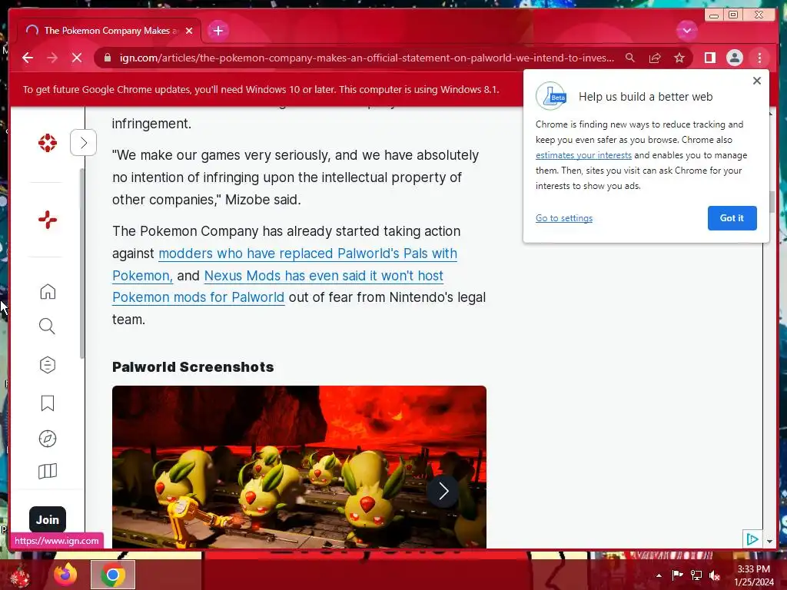
Task: Click the ign.com address bar URL
Action: pyautogui.click(x=367, y=58)
